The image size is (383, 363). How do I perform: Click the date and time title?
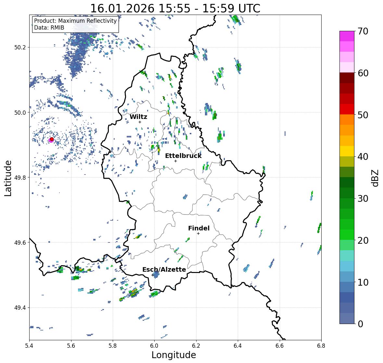[x=175, y=8]
